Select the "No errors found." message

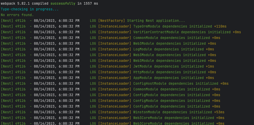(17, 15)
